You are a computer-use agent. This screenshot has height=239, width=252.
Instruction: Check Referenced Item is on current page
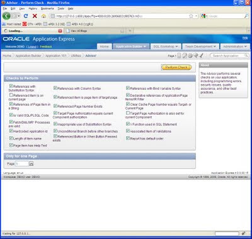pyautogui.click(x=11, y=95)
